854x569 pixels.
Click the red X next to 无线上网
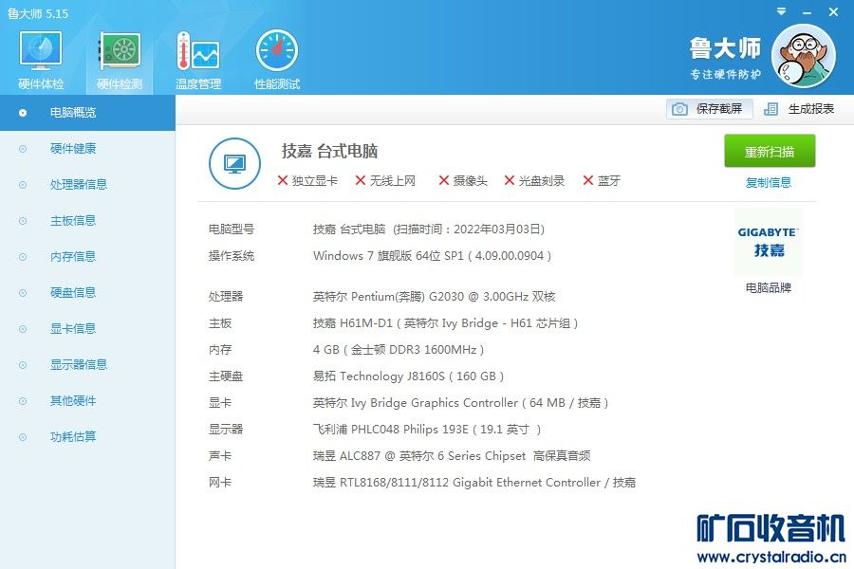(360, 180)
